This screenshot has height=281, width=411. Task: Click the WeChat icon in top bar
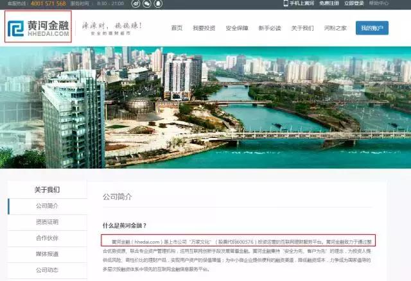146,3
